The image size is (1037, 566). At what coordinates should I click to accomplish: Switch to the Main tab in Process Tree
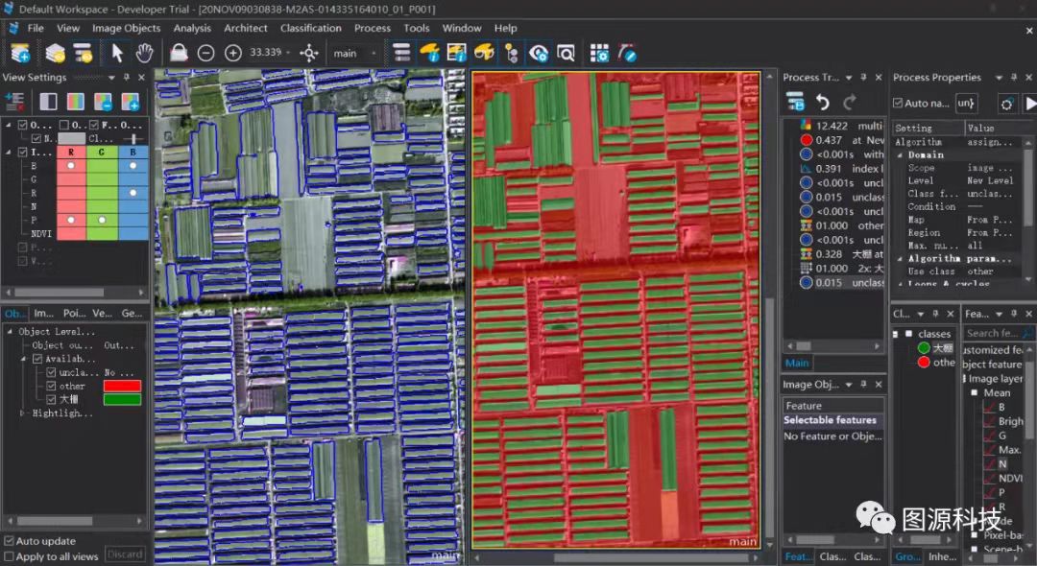pyautogui.click(x=797, y=363)
